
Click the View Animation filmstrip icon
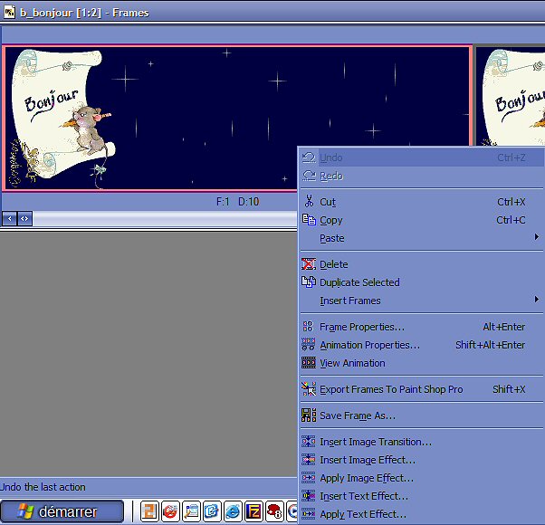(x=309, y=363)
